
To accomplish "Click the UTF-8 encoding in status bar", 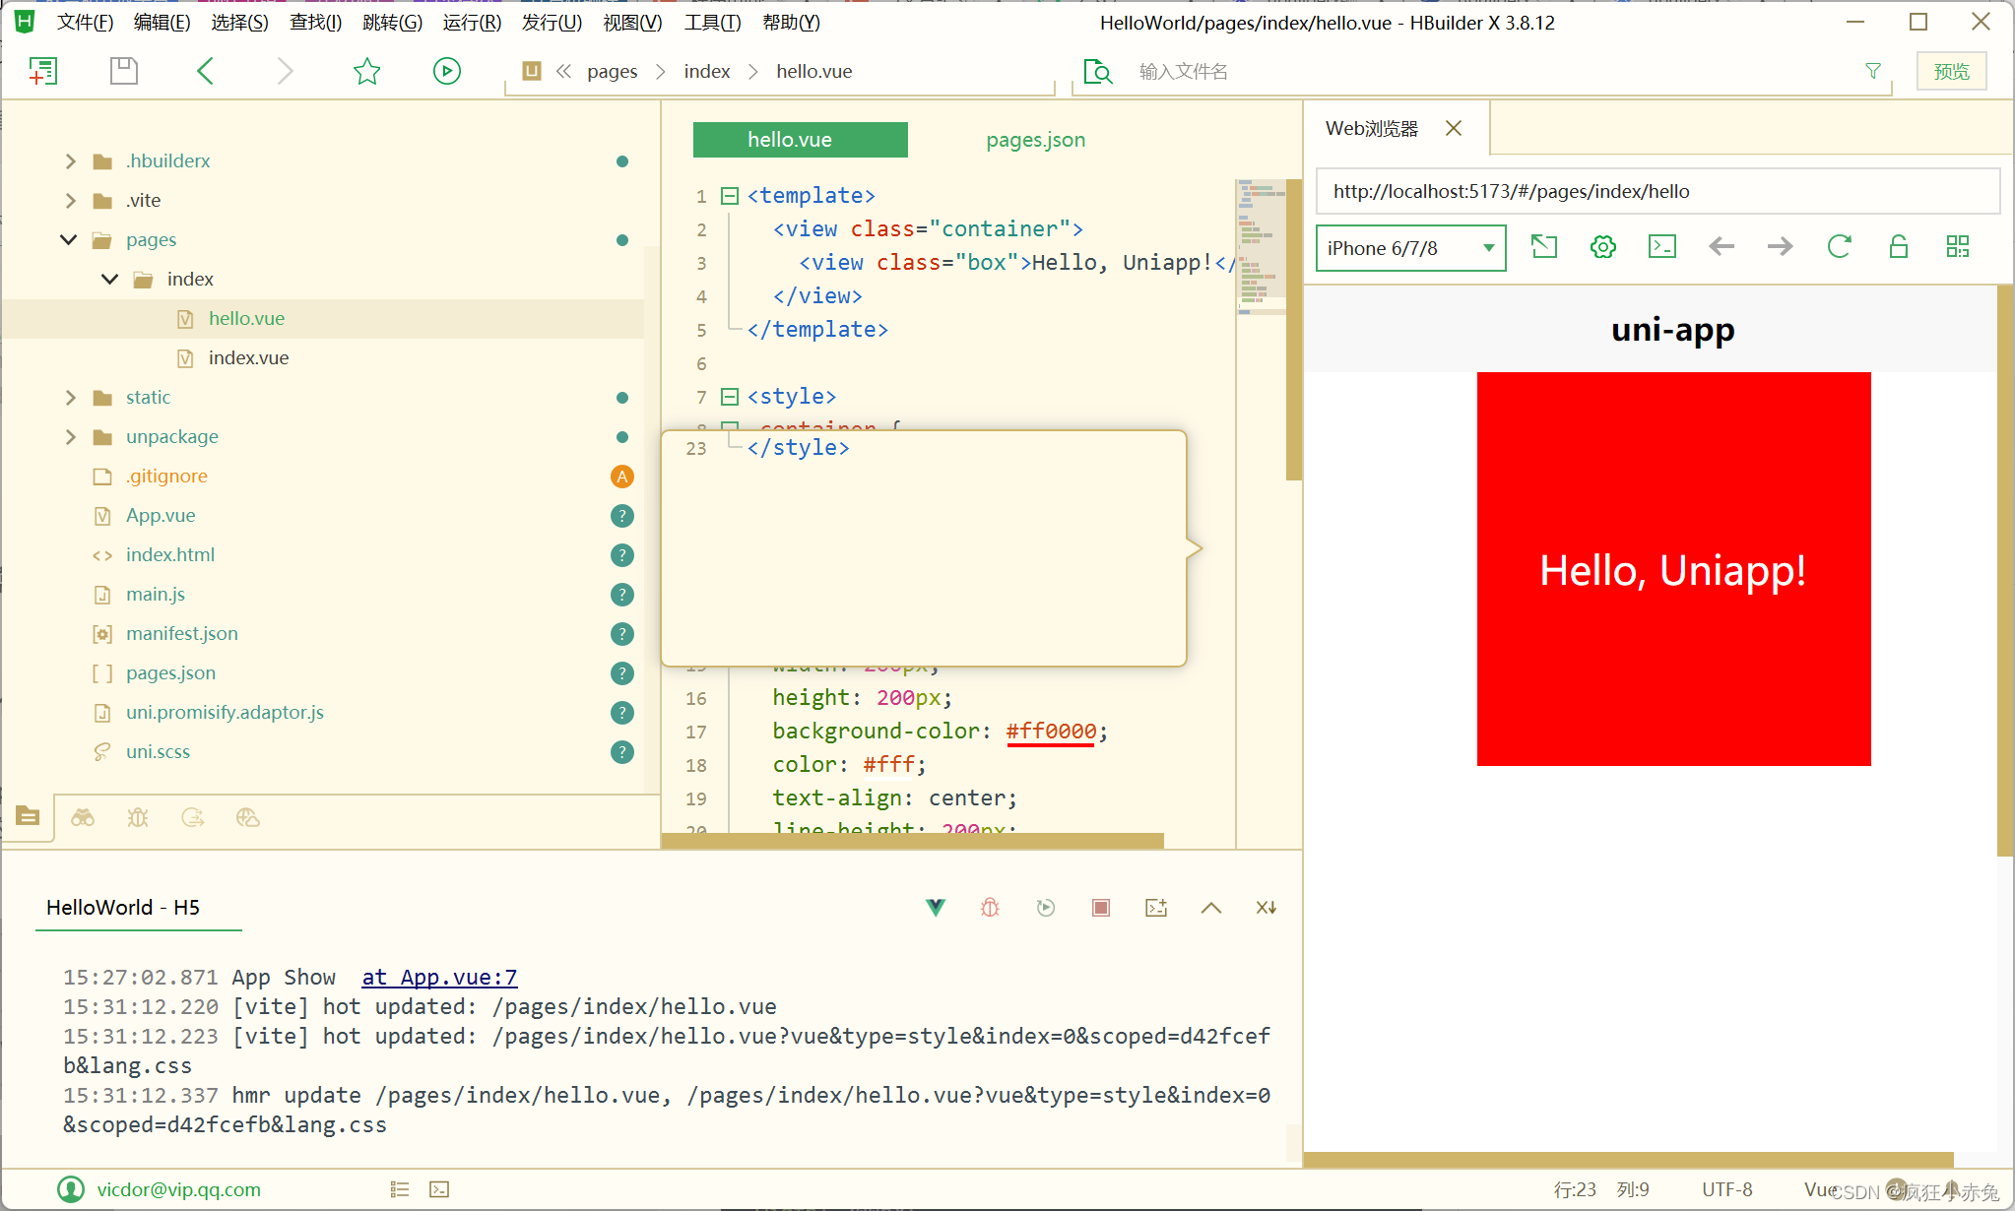I will tap(1726, 1189).
